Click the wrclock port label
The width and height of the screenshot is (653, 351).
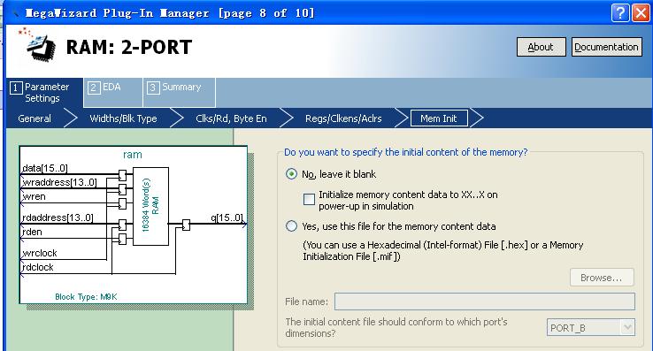coord(40,253)
